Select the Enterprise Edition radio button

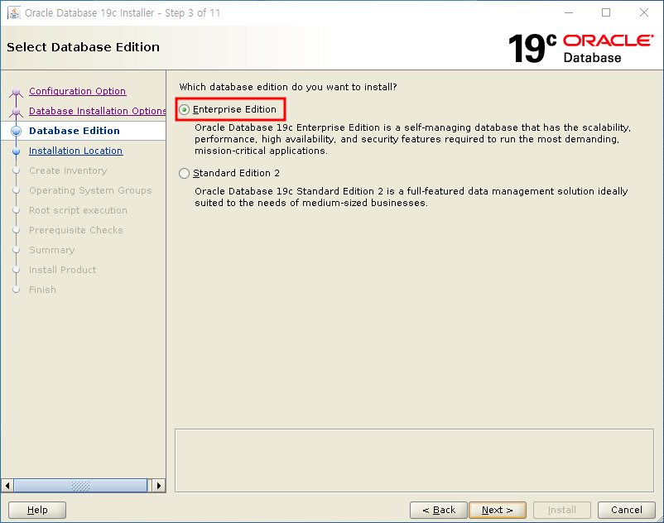click(x=184, y=110)
